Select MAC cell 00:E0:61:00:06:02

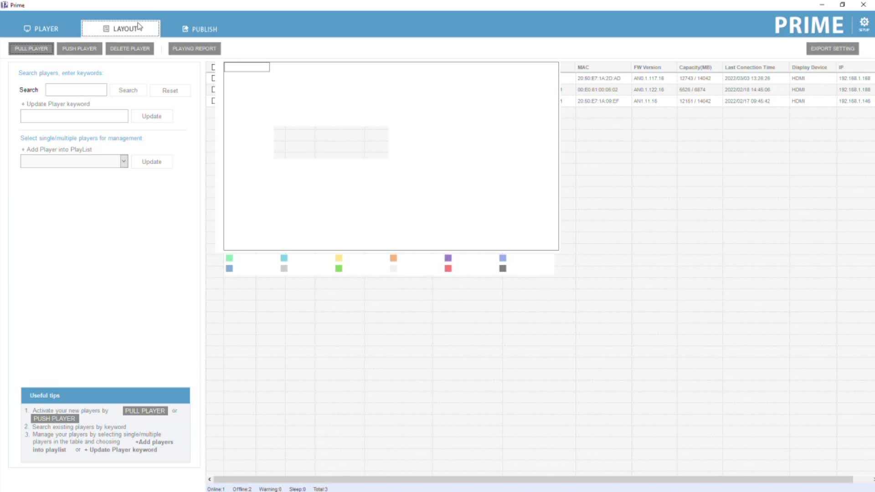tap(597, 90)
